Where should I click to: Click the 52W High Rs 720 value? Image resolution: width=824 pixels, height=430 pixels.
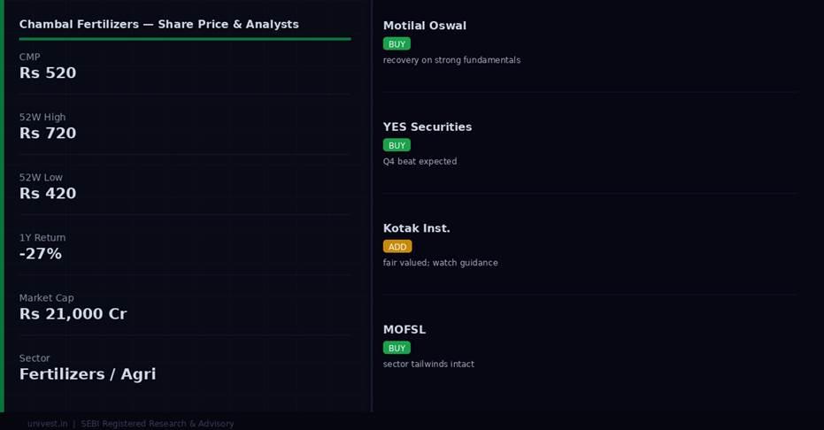pos(48,134)
